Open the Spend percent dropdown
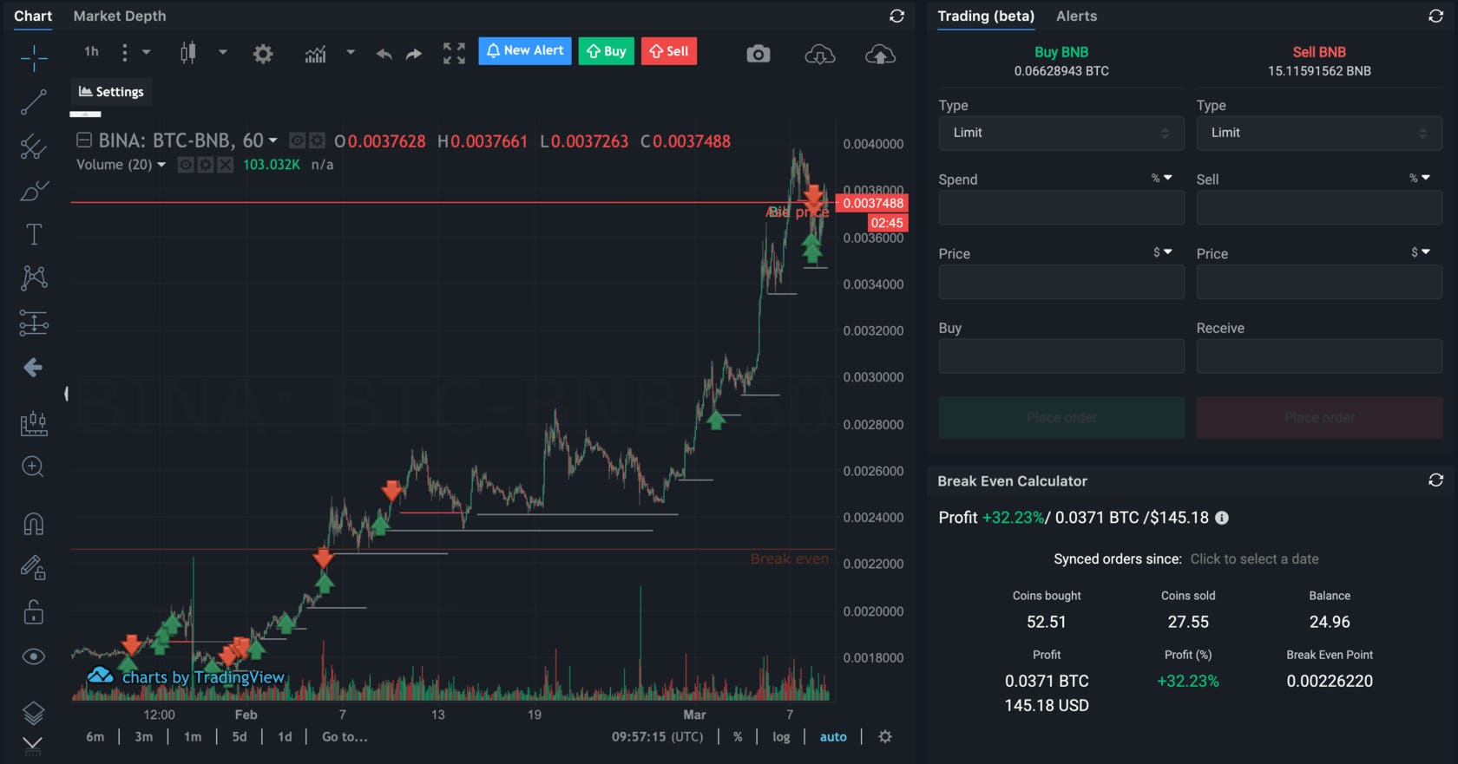Screen dimensions: 1458x764 pyautogui.click(x=1162, y=178)
